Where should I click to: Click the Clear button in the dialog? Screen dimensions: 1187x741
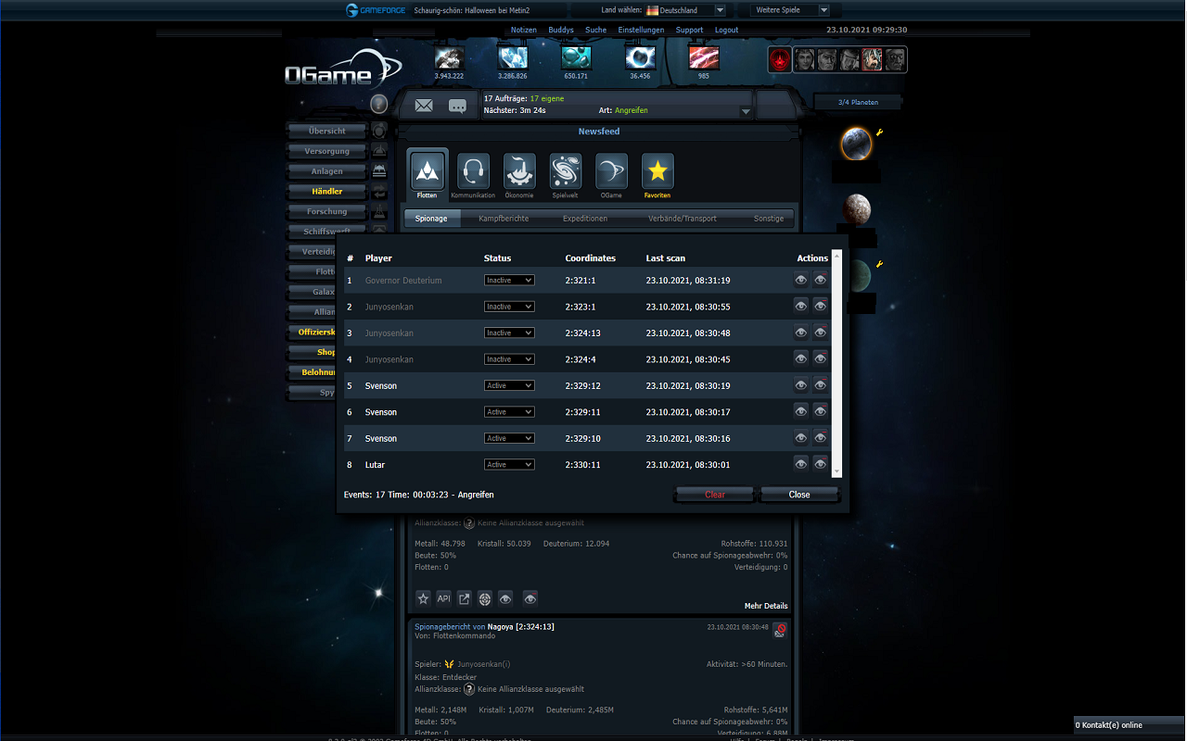pos(715,495)
